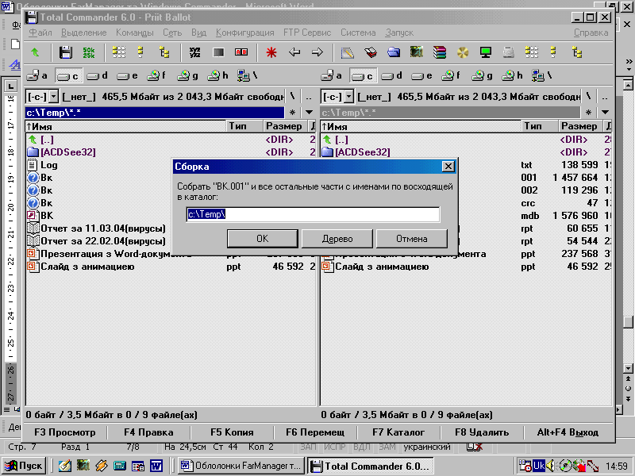Click the Дерево button in dialog
Screen dimensions: 635x476
pos(337,239)
